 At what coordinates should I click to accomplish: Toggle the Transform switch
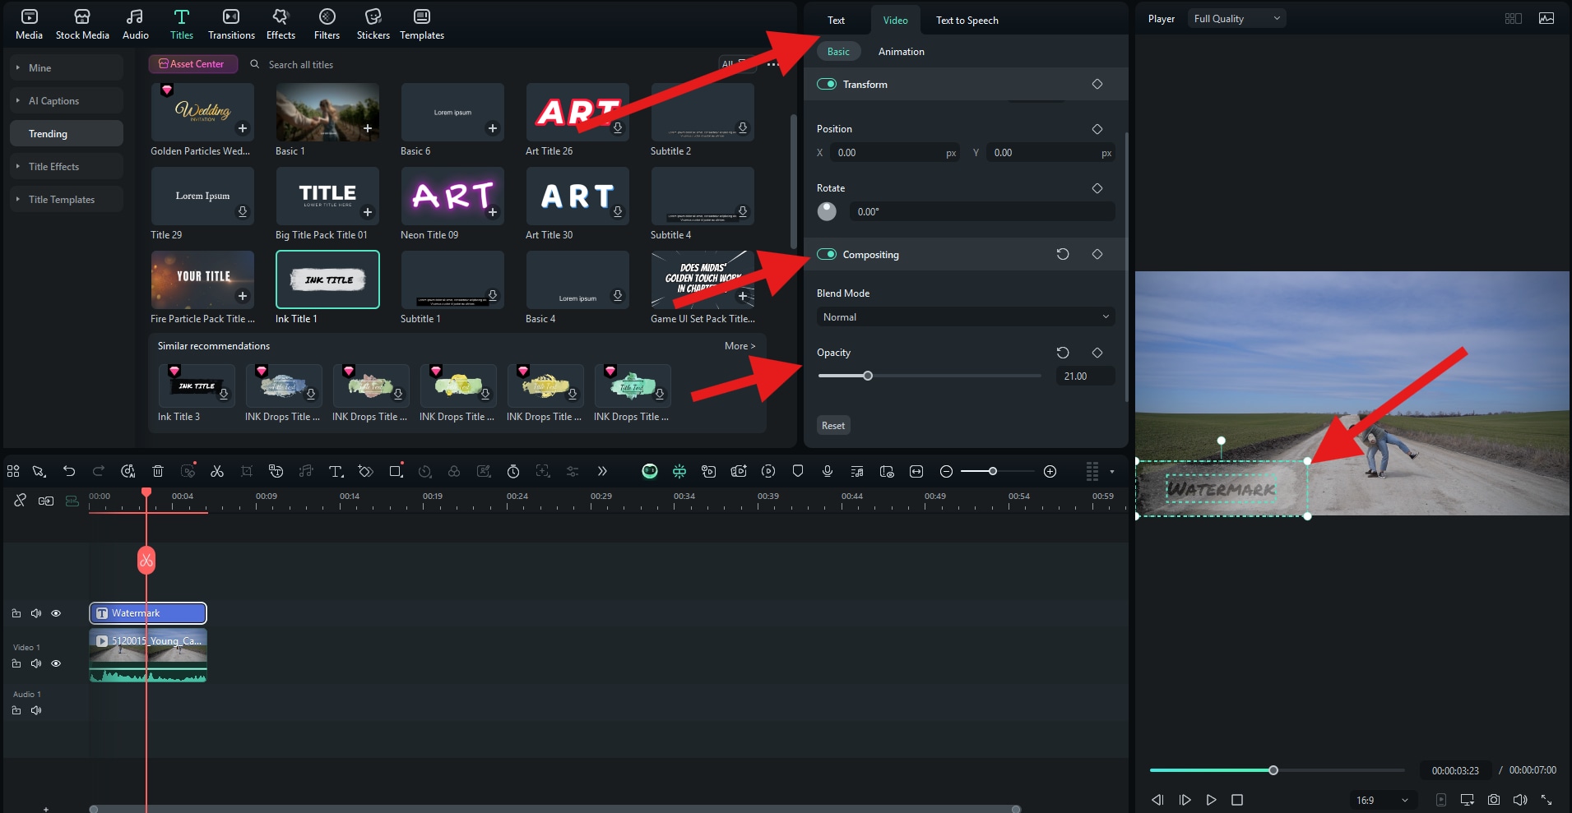point(827,84)
